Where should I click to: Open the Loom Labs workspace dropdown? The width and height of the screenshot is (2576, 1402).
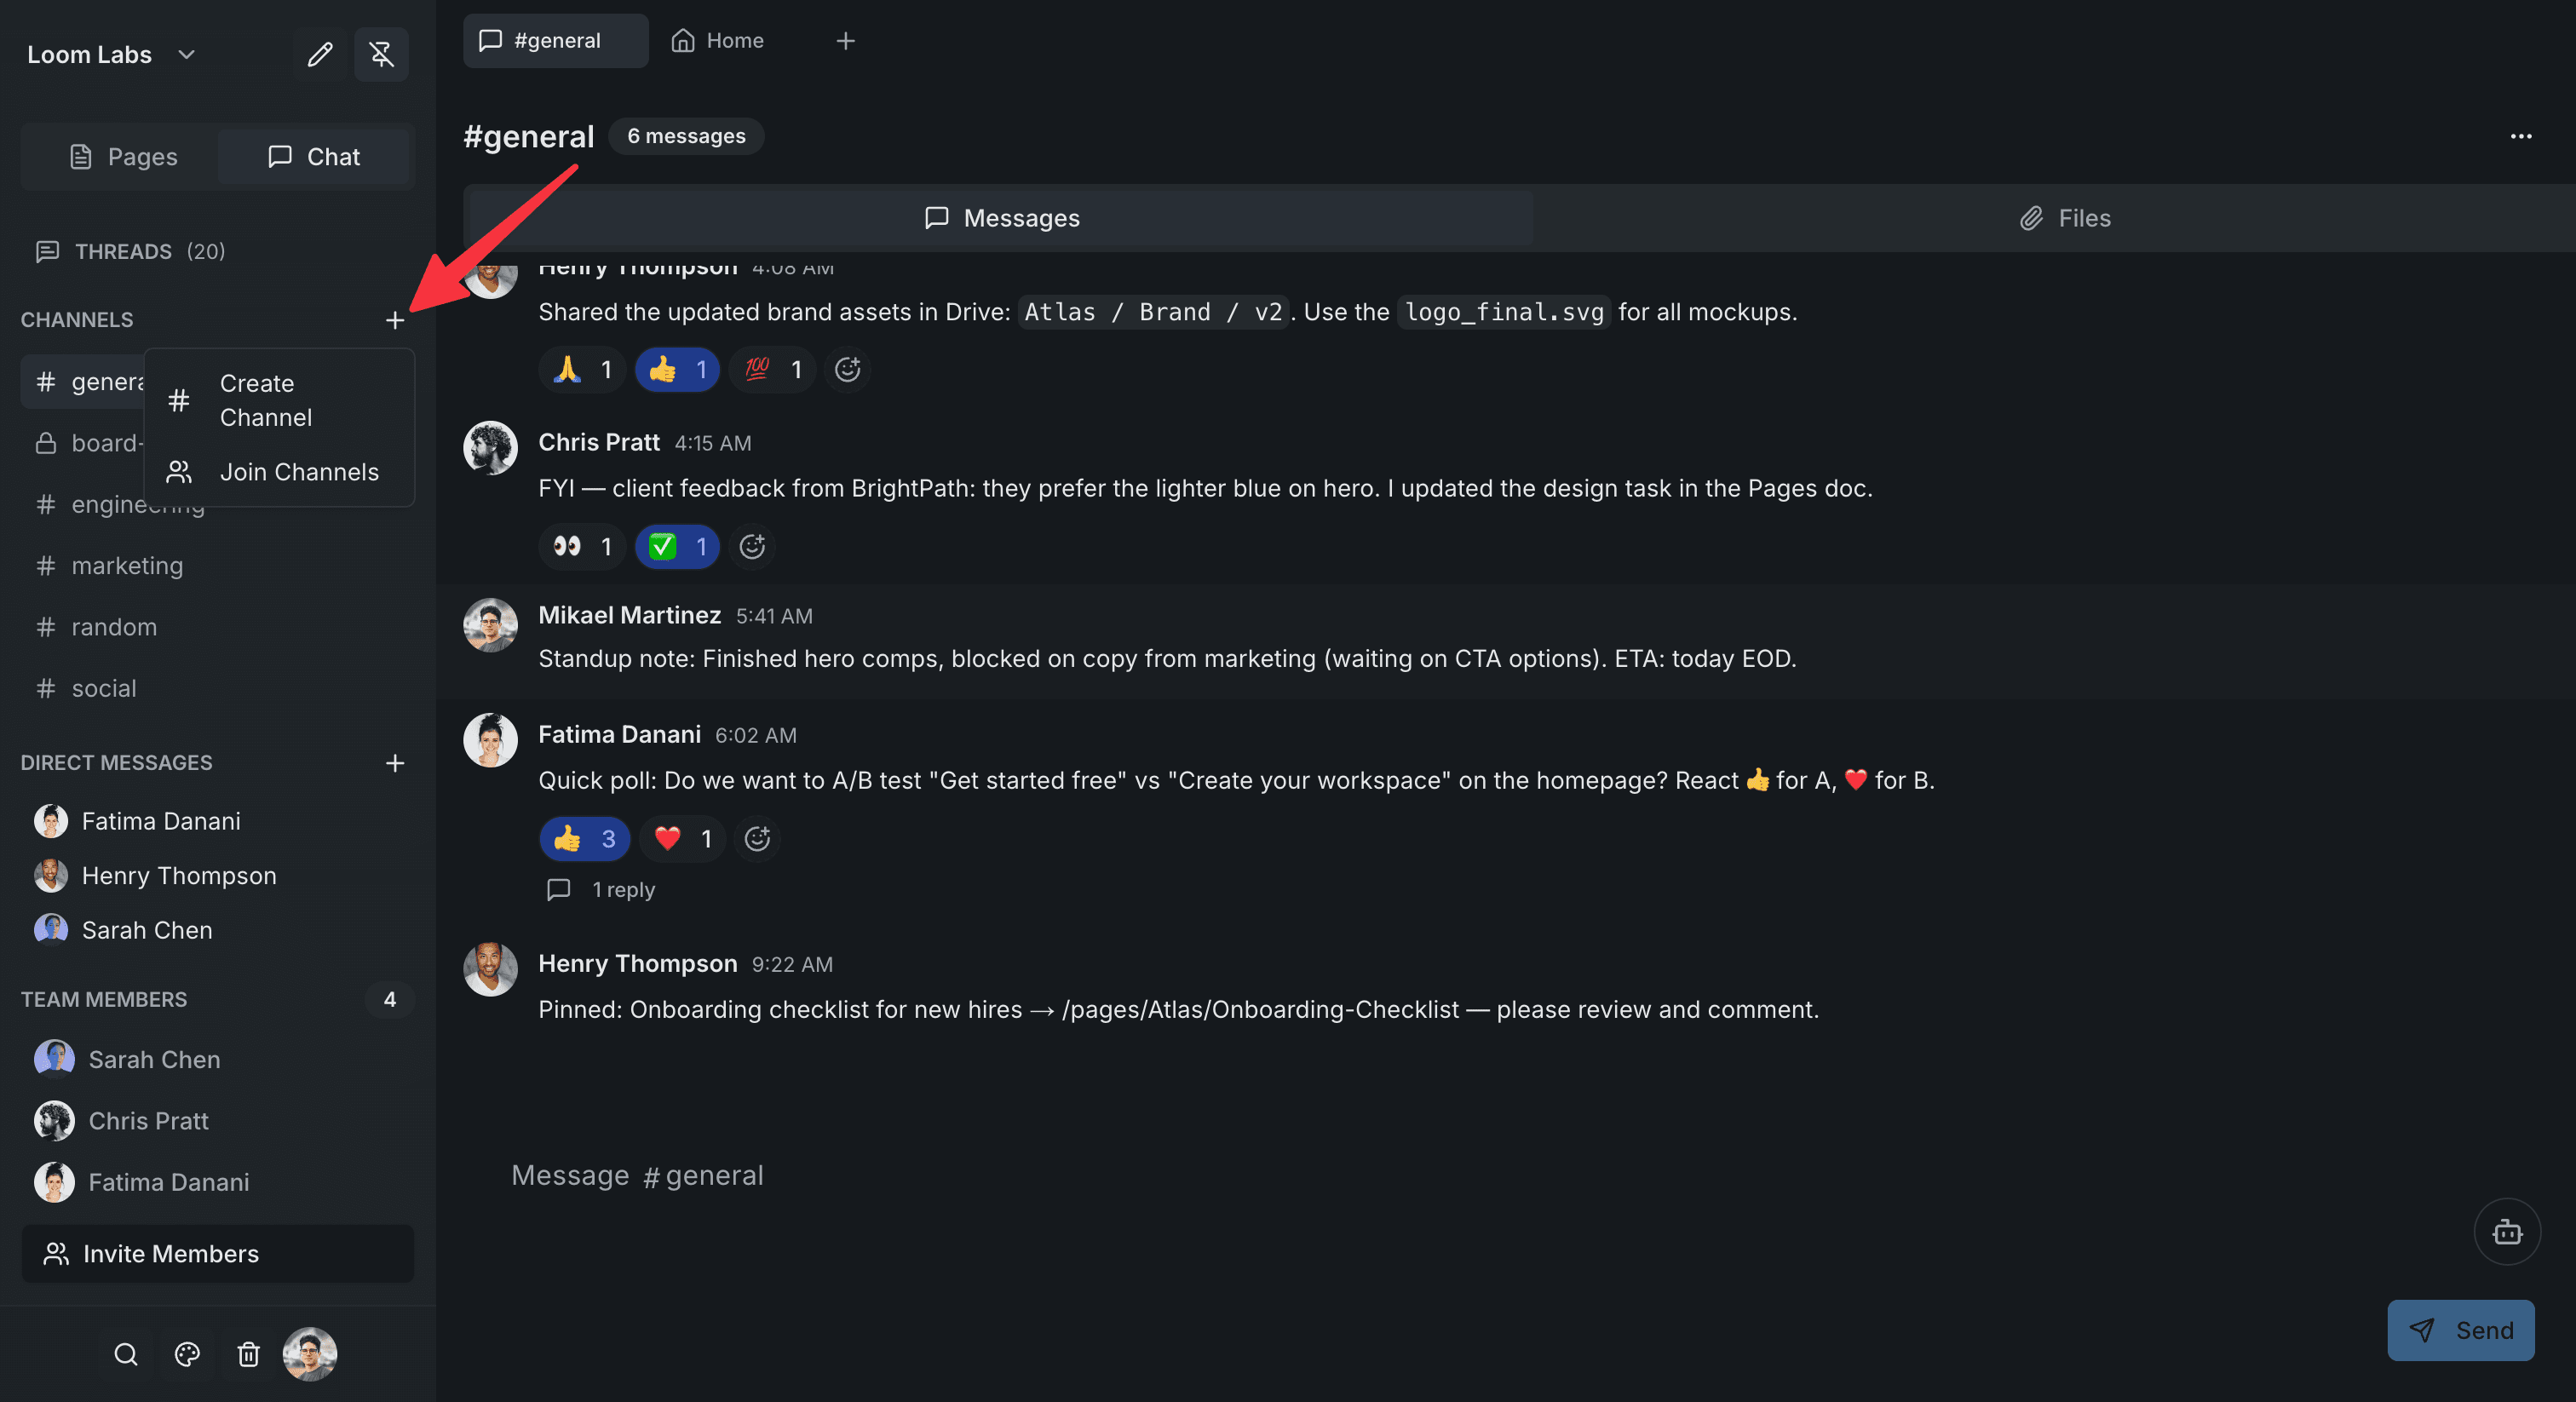click(x=110, y=55)
